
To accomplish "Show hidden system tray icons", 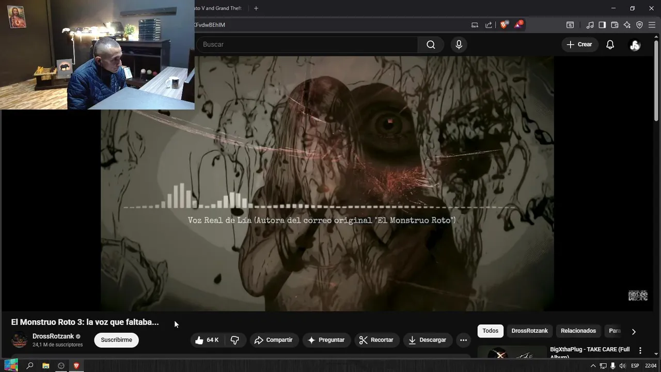I will click(x=593, y=366).
